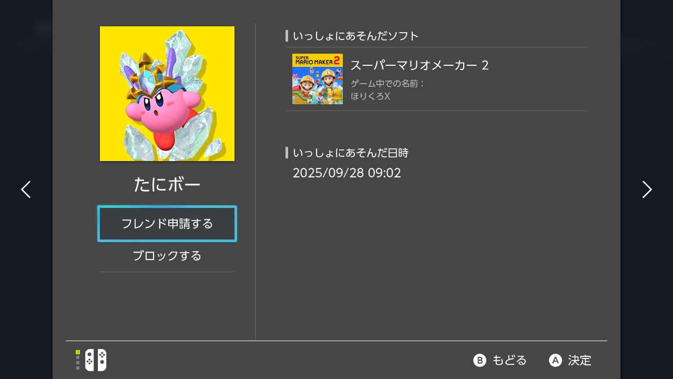
Task: Select the ブロックする option
Action: [167, 256]
